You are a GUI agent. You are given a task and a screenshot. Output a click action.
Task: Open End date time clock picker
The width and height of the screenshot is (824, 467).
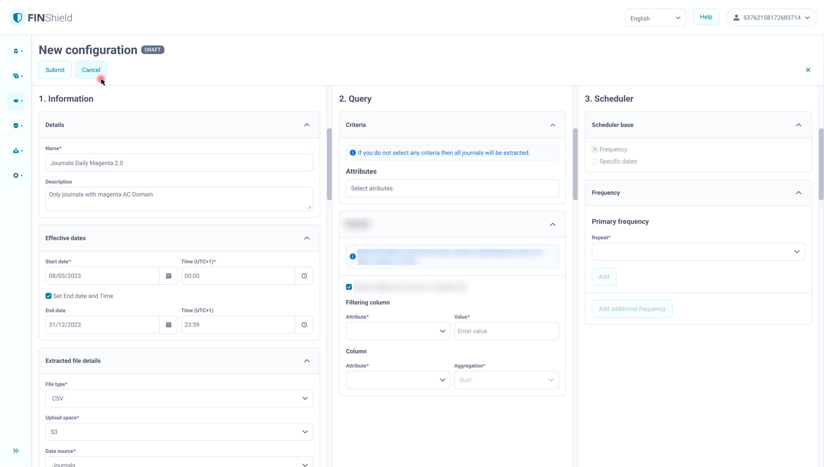click(304, 325)
